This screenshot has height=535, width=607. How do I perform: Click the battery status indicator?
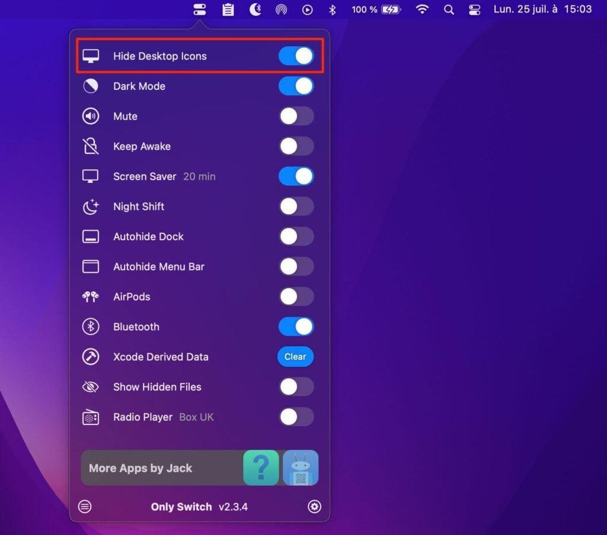pyautogui.click(x=376, y=9)
